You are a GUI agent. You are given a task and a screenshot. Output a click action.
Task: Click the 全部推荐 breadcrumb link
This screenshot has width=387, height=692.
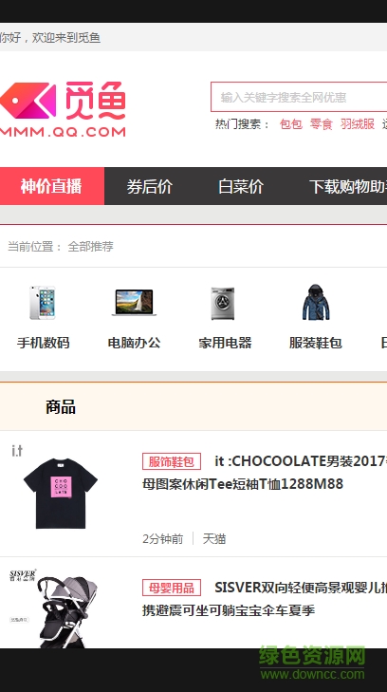click(90, 246)
